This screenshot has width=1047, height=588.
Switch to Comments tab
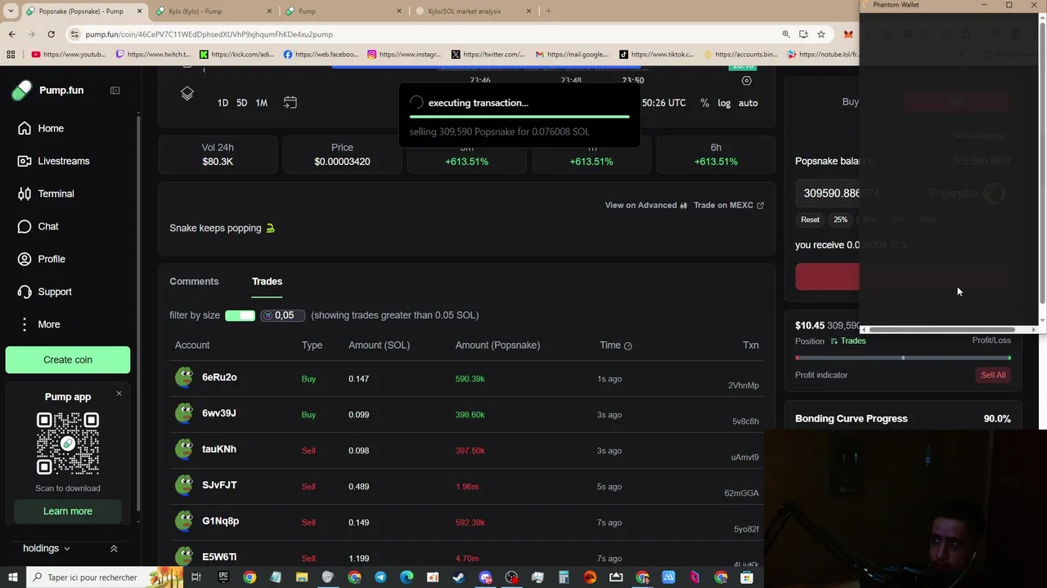(x=194, y=281)
